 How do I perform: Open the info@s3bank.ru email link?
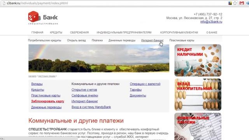(211, 22)
